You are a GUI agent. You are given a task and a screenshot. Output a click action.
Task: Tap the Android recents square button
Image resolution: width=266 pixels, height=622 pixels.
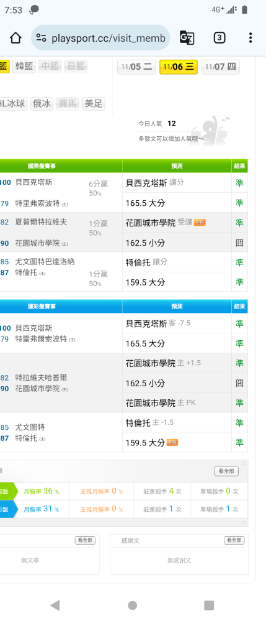pyautogui.click(x=209, y=605)
